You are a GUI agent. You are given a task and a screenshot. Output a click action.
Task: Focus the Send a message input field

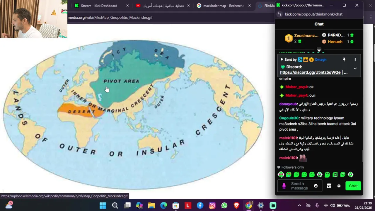299,186
